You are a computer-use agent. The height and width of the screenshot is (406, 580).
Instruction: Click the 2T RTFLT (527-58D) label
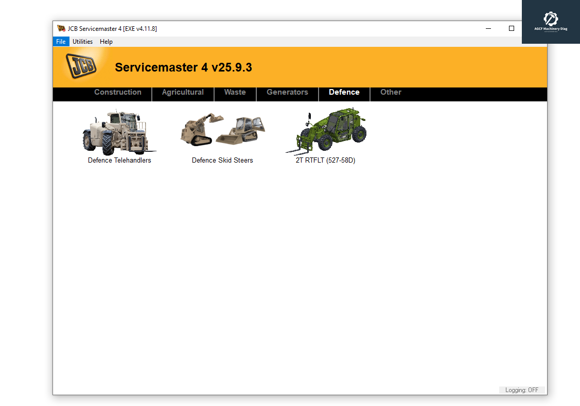click(325, 161)
